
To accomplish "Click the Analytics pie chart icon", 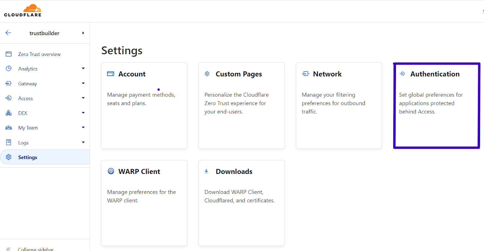I will click(x=8, y=69).
